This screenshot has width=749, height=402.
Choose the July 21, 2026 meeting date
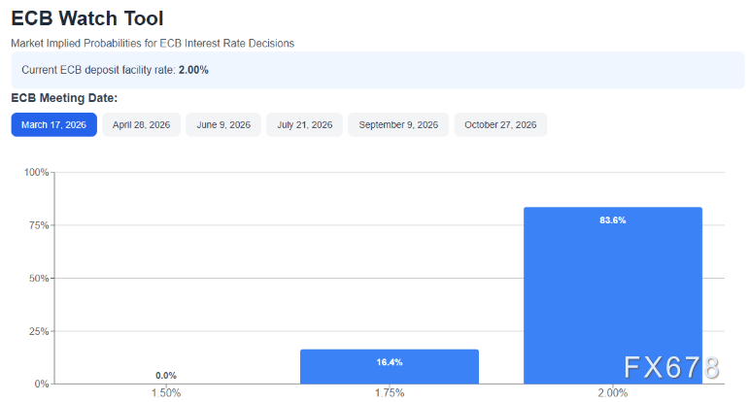point(305,125)
